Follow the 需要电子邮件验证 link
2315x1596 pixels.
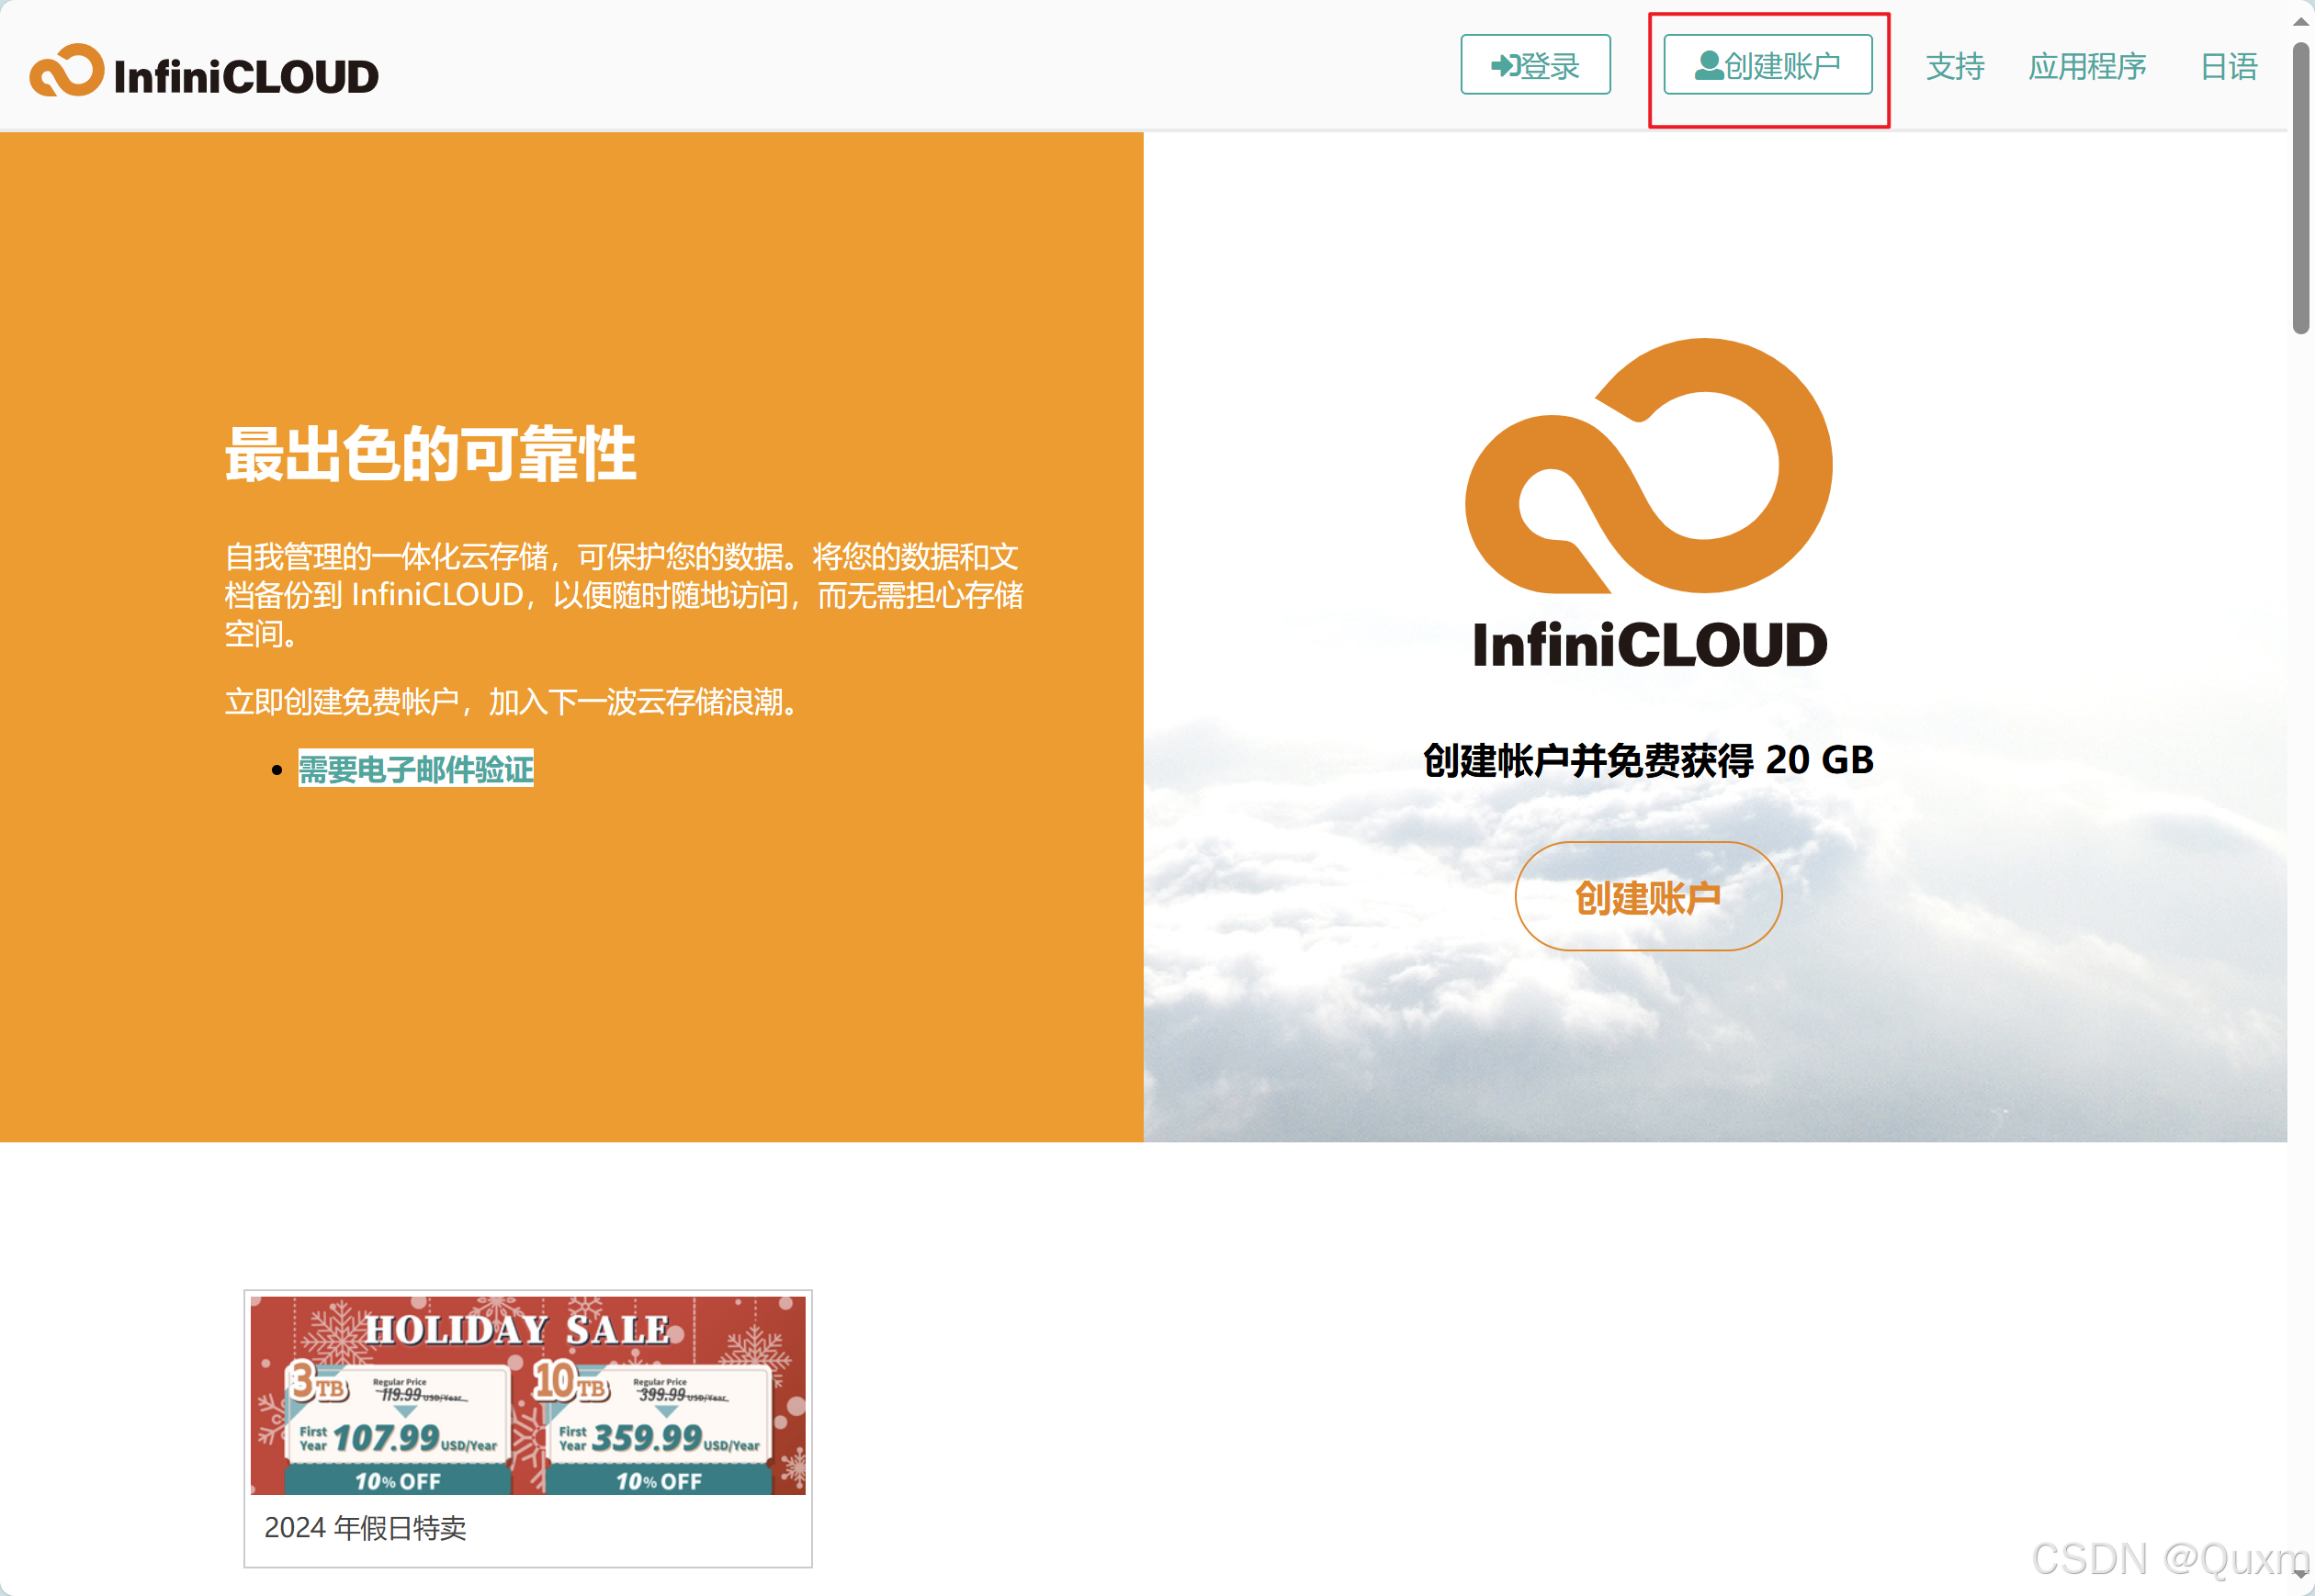pos(415,769)
